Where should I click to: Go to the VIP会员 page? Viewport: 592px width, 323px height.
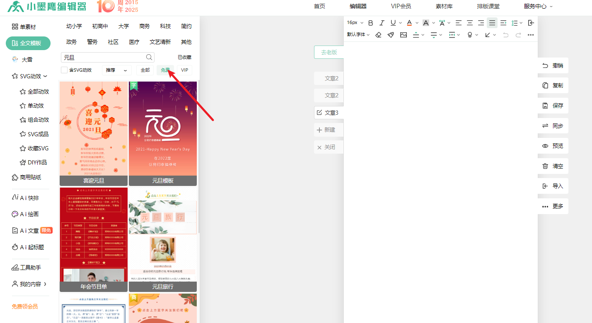coord(401,6)
